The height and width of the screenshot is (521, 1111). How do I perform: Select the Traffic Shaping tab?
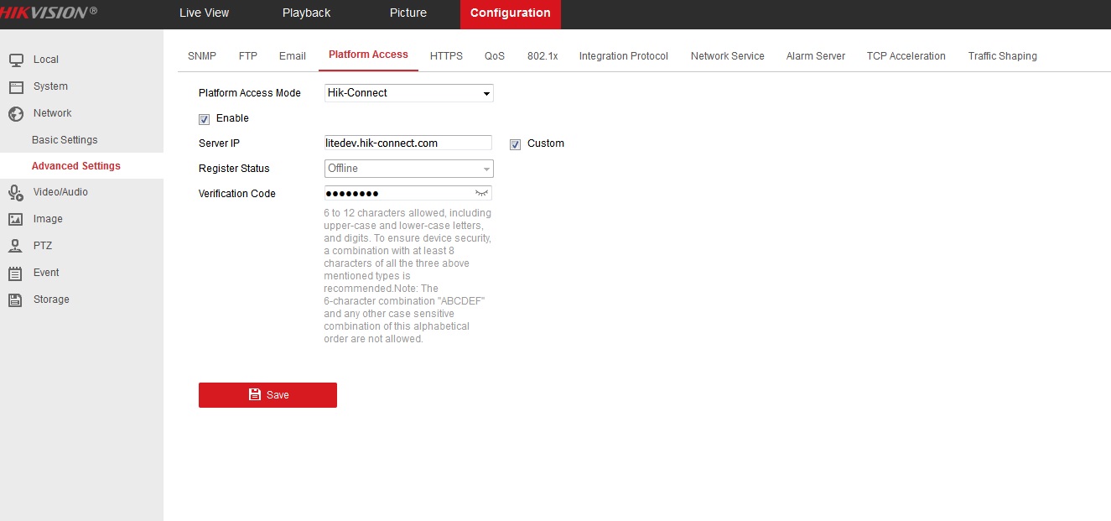click(x=1002, y=56)
